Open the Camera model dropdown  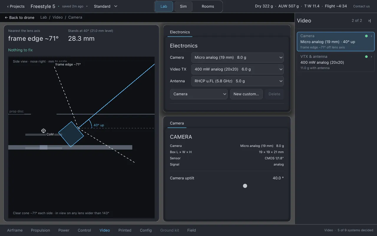click(x=237, y=58)
